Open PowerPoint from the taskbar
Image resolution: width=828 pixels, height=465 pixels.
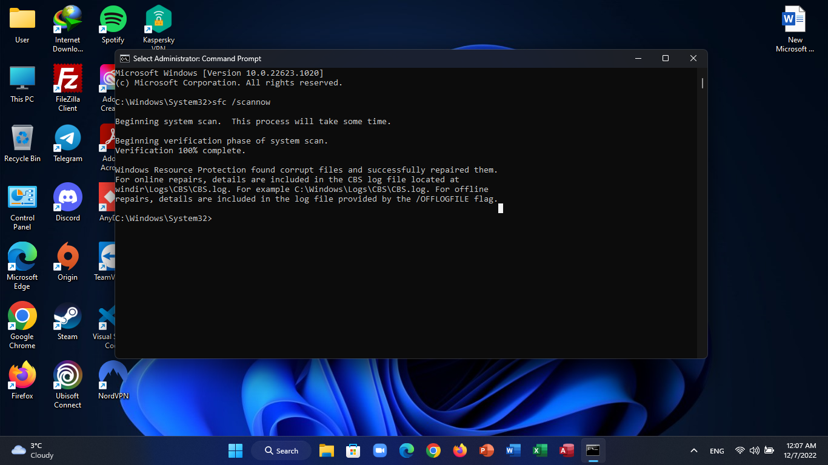[x=487, y=450]
